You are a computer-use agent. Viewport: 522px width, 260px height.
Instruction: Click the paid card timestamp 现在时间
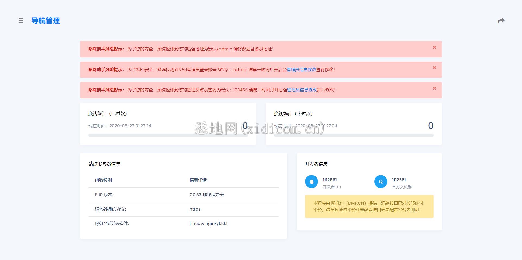coord(120,126)
